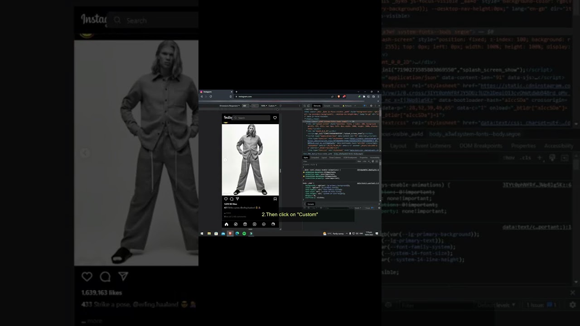Click the new style rule plus icon
Image resolution: width=580 pixels, height=326 pixels.
pyautogui.click(x=369, y=161)
